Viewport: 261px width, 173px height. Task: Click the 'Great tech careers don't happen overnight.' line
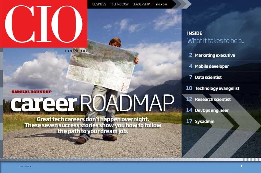pyautogui.click(x=93, y=119)
